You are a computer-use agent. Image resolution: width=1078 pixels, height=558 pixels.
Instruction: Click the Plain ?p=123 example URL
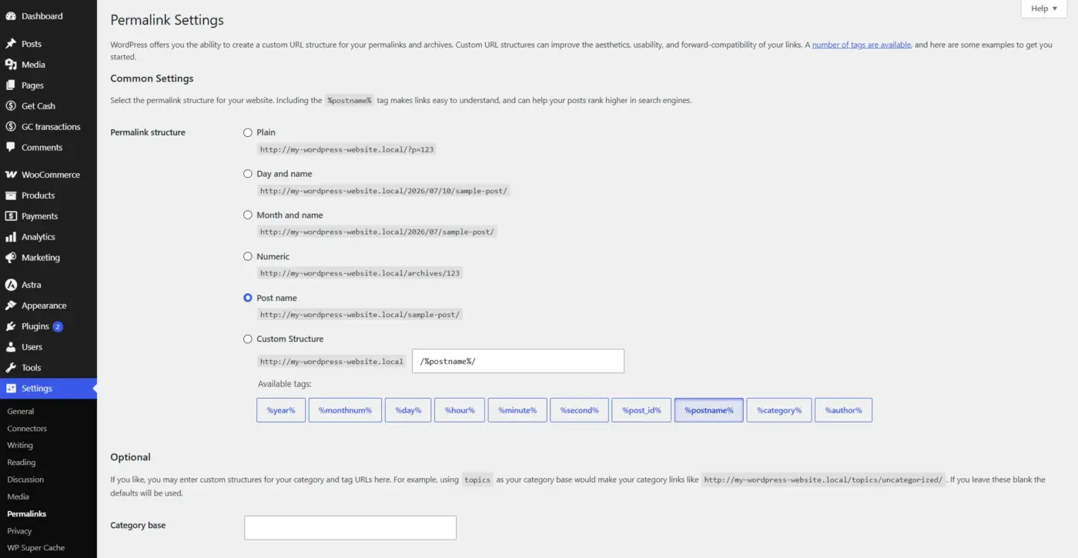click(x=346, y=149)
